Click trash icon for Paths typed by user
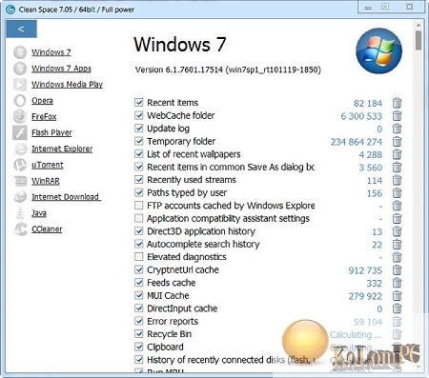 click(397, 193)
